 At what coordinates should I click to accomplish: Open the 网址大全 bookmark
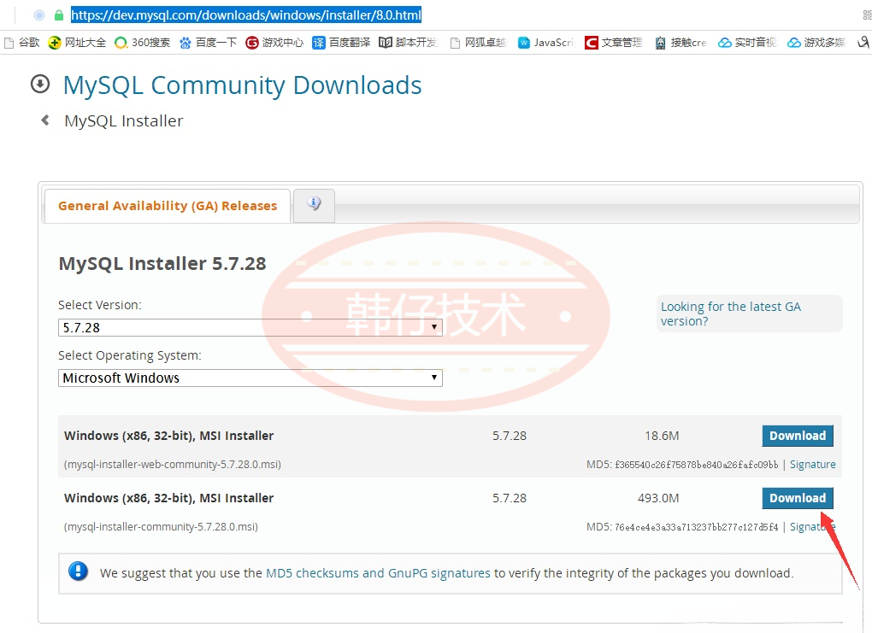(77, 43)
